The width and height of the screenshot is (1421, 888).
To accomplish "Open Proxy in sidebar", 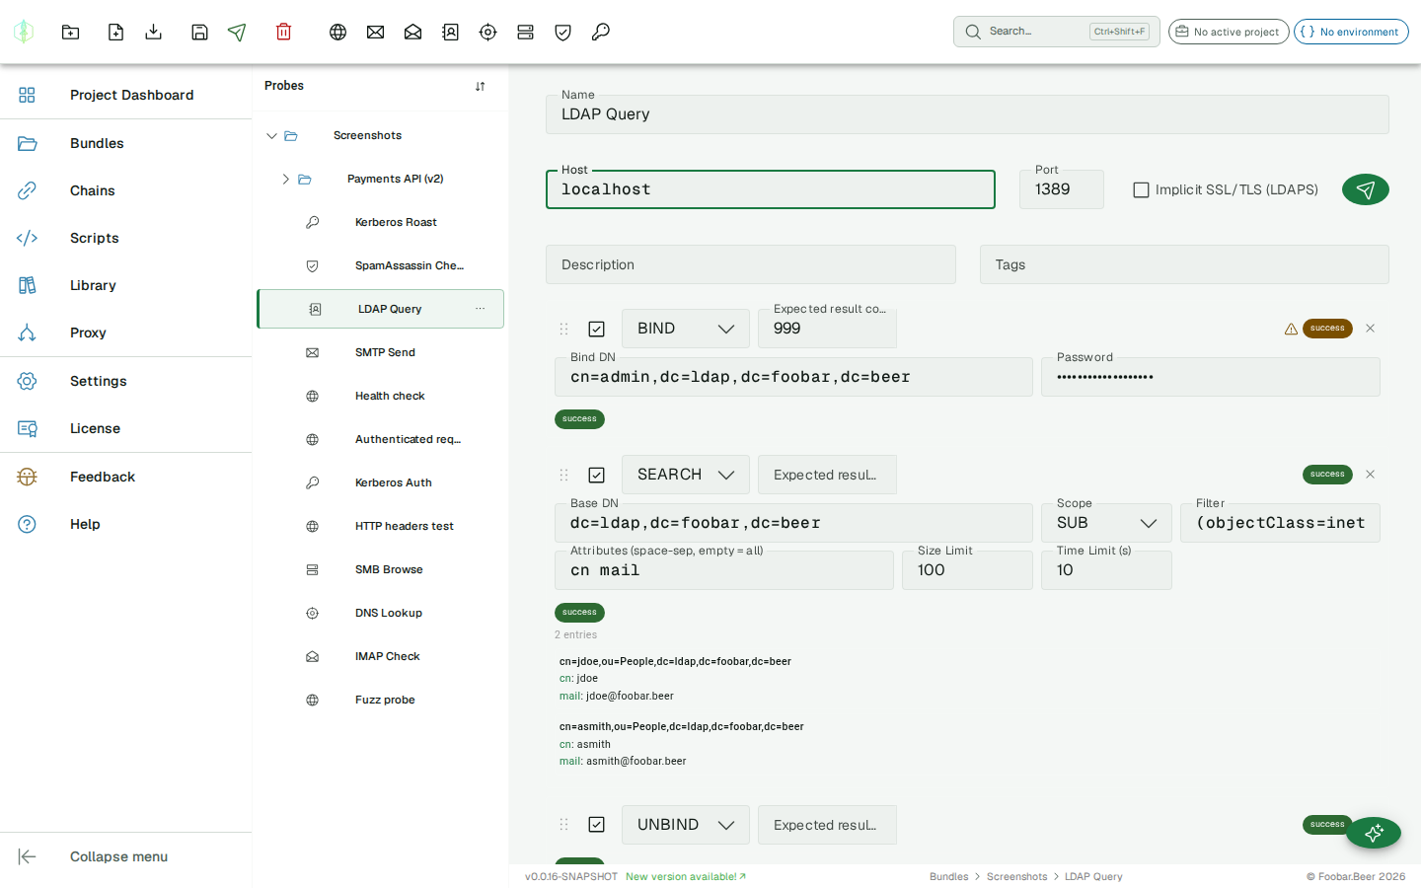I will coord(125,333).
